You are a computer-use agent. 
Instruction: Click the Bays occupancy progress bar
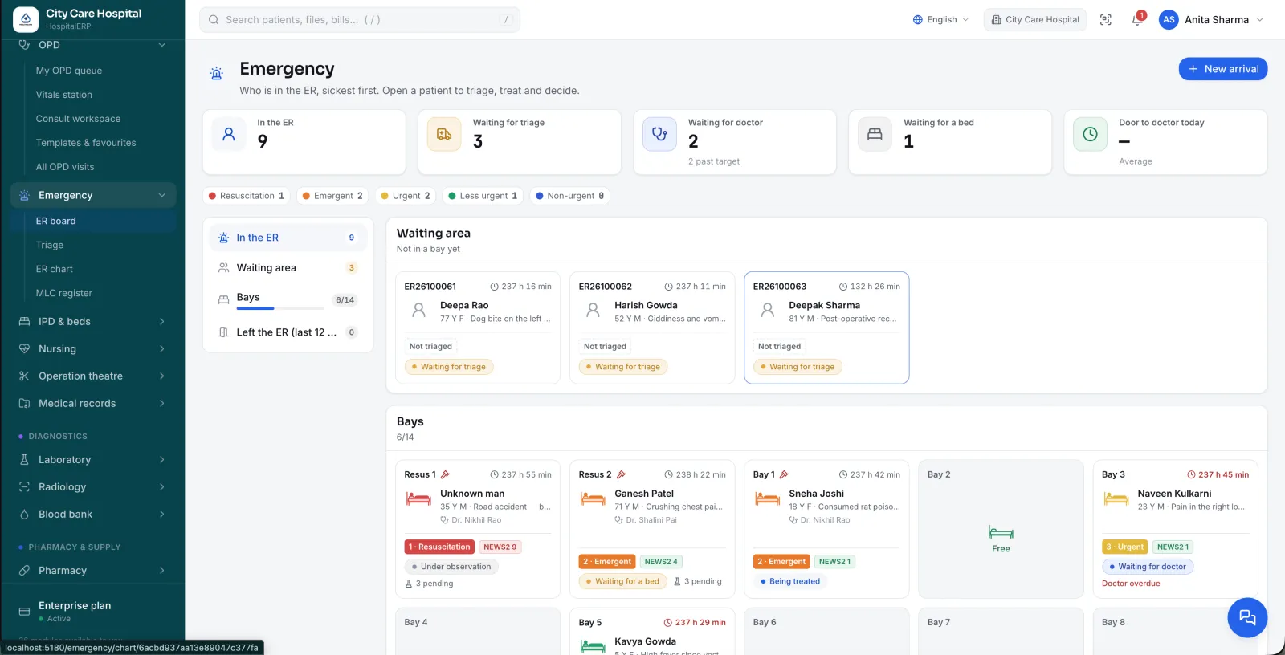click(x=279, y=308)
